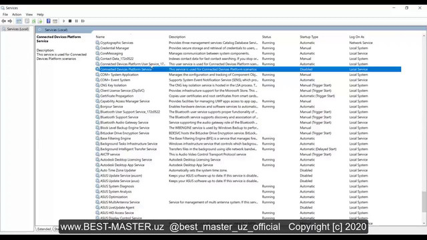Click the scrollbar up arrow of services list
This screenshot has width=427, height=240.
click(x=424, y=36)
